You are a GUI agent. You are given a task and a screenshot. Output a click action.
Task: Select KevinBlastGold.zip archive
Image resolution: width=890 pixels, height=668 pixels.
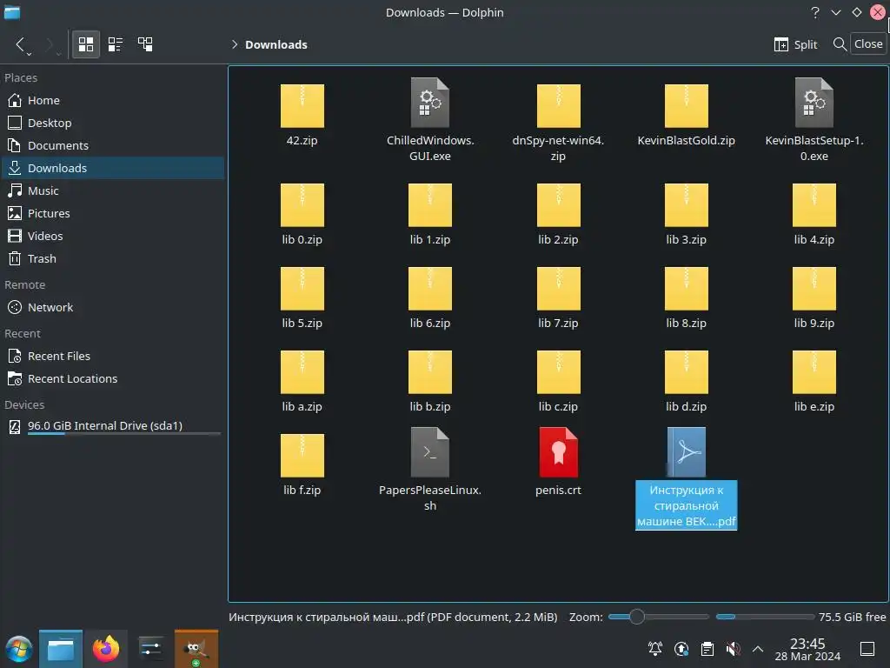tap(687, 106)
